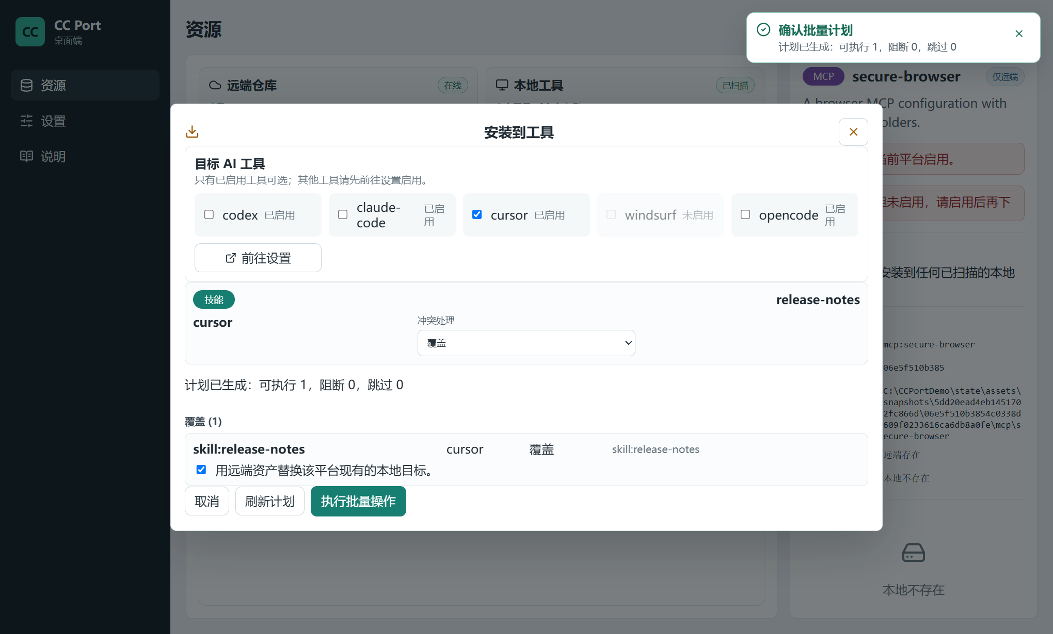
Task: Click the mcp:secure-browser identifier text
Action: [x=929, y=344]
